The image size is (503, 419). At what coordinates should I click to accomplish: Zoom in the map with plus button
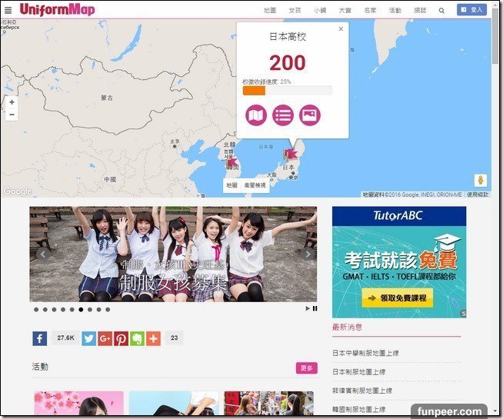[x=11, y=101]
